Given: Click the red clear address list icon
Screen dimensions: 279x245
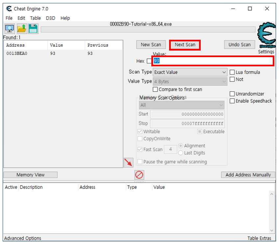Looking at the screenshot, I should (139, 175).
